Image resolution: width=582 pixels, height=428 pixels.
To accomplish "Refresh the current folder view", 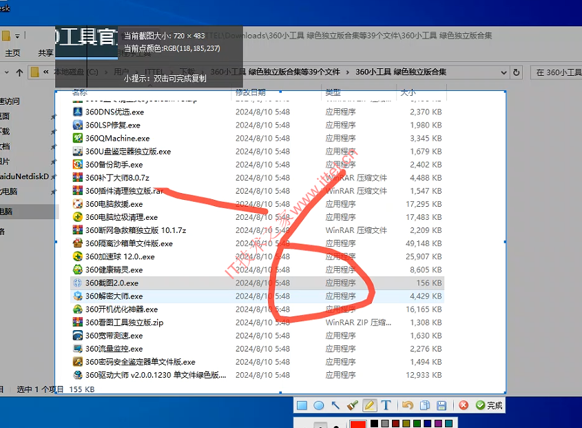I will coord(517,72).
